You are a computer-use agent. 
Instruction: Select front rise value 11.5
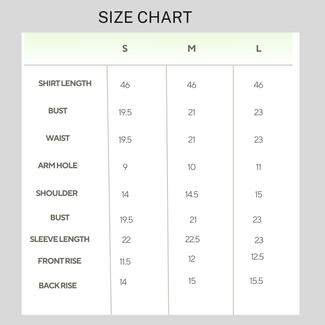125,262
